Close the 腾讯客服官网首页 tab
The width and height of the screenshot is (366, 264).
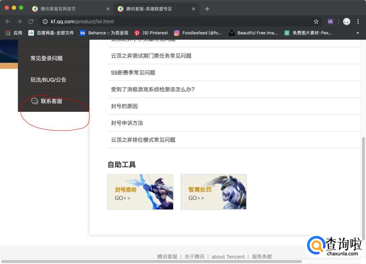108,9
